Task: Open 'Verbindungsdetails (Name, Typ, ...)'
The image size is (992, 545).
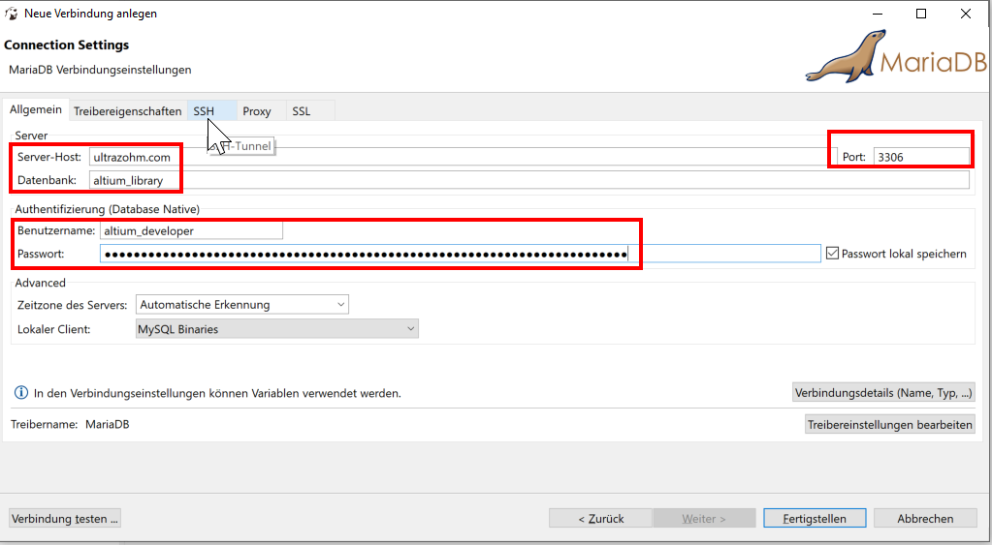Action: coord(882,393)
